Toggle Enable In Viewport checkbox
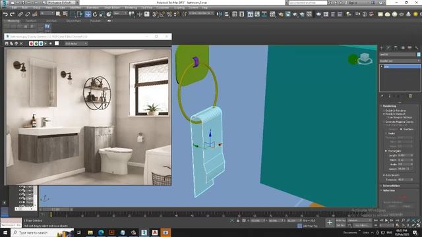The image size is (422, 237). 384,114
